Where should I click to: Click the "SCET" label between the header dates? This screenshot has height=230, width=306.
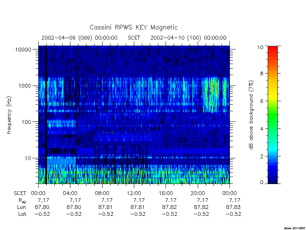(x=134, y=38)
